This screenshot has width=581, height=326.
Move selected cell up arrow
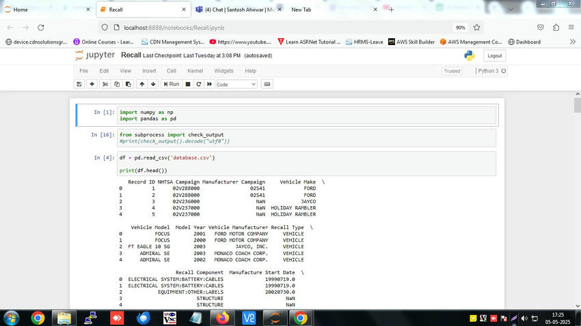click(142, 85)
